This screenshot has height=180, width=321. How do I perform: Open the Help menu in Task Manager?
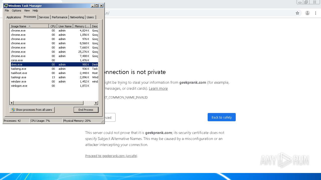[x=35, y=10]
